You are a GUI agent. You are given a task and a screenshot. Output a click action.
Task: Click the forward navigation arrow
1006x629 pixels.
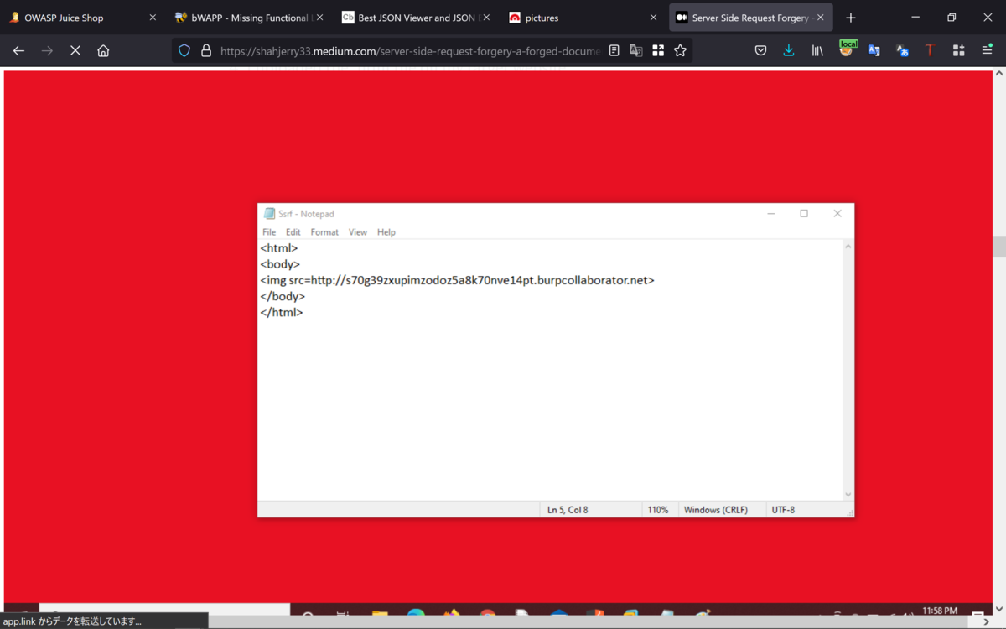[47, 51]
